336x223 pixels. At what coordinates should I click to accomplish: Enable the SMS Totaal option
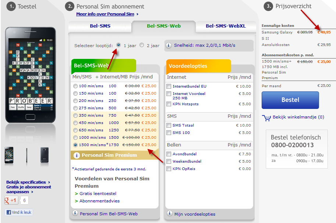point(169,125)
